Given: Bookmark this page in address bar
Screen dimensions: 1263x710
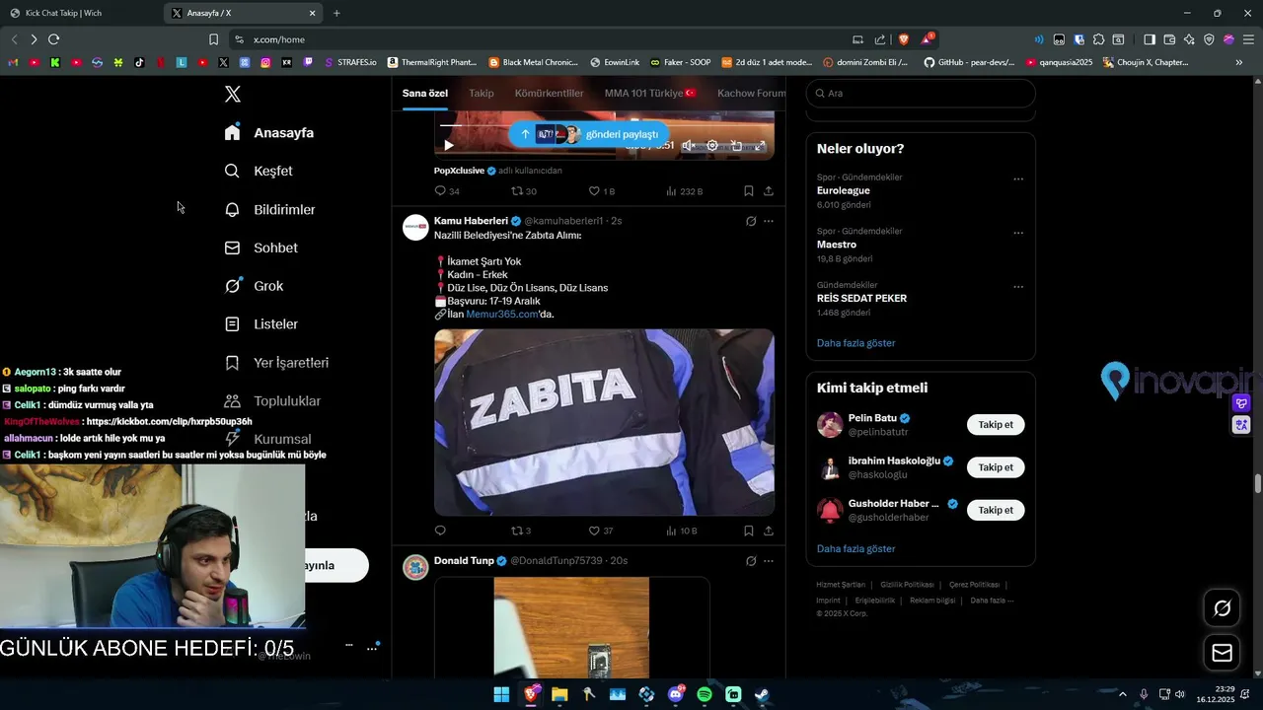Looking at the screenshot, I should (213, 39).
